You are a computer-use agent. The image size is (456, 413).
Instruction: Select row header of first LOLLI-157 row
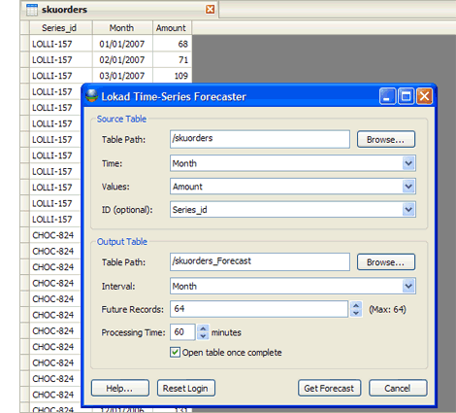pyautogui.click(x=24, y=44)
